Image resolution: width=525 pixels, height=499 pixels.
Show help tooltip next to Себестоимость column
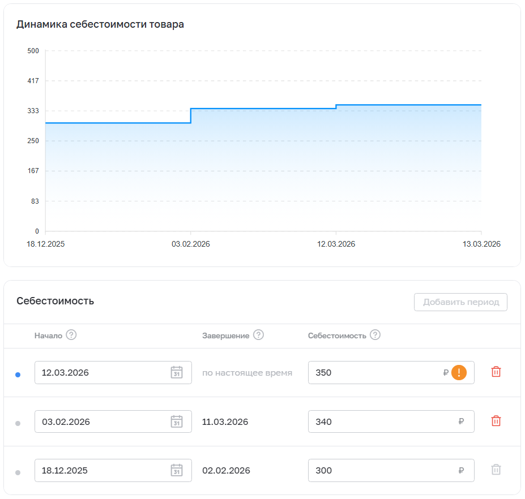click(x=375, y=335)
